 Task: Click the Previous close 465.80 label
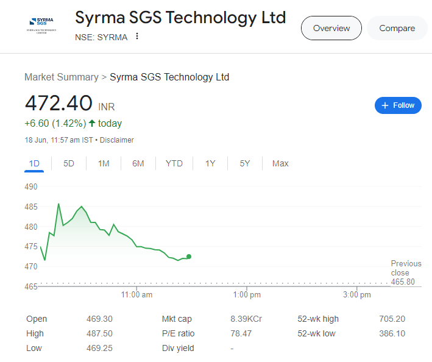(x=406, y=272)
